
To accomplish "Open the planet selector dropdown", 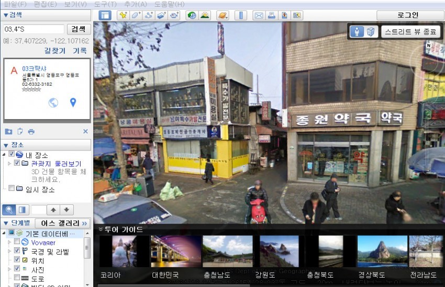I will pyautogui.click(x=223, y=15).
